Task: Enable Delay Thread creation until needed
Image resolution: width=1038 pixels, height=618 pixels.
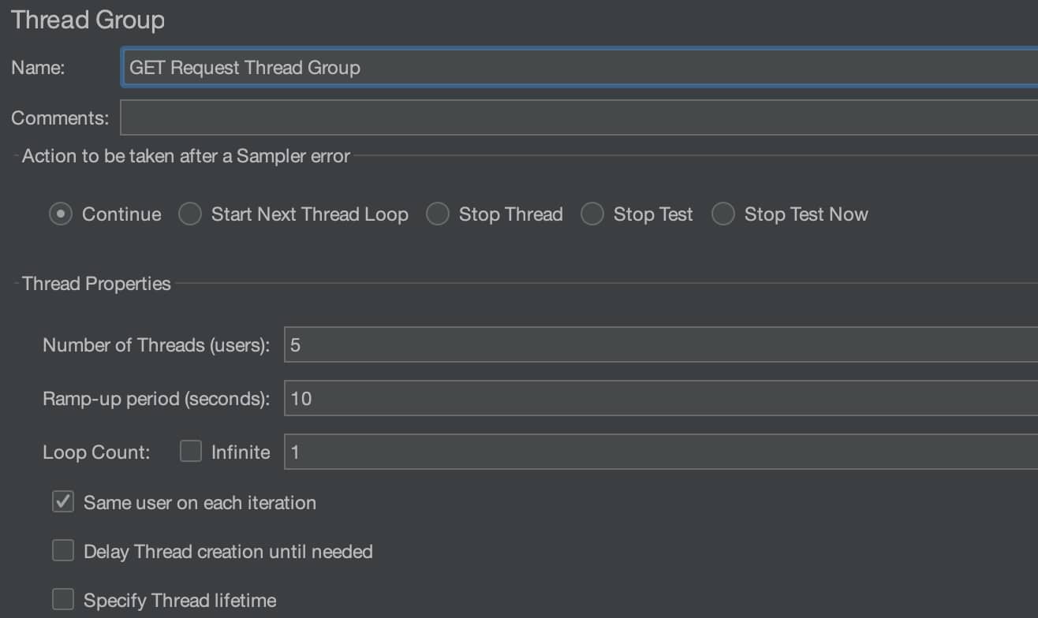Action: coord(62,550)
